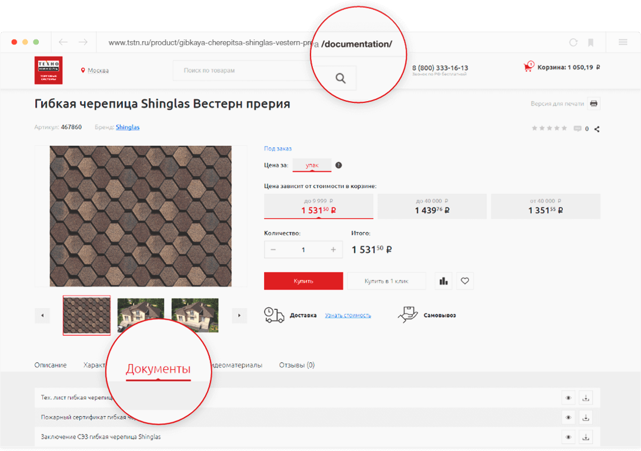
Task: Open the Корзина shopping cart
Action: [562, 67]
